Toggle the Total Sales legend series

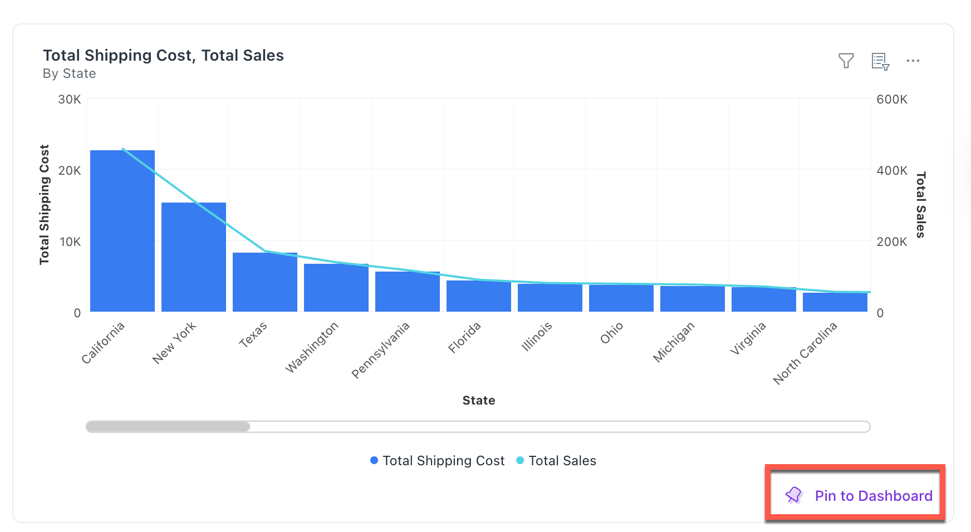[556, 461]
